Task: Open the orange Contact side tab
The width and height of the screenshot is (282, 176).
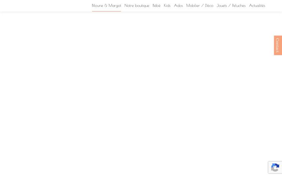Action: coord(278,45)
